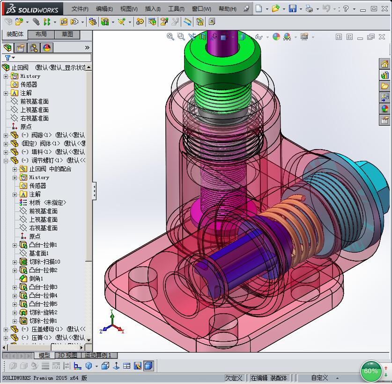Expand the History node at top
Screen dimensions: 392x384
click(6, 76)
